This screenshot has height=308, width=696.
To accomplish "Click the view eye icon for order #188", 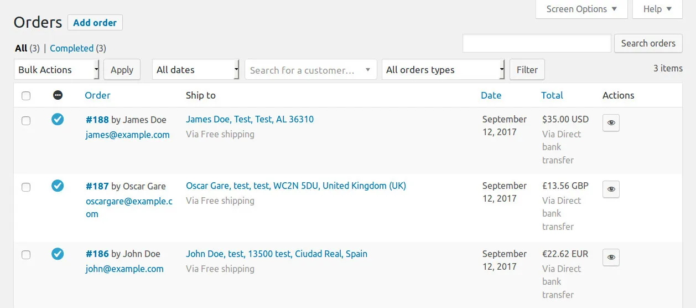I will [x=611, y=123].
